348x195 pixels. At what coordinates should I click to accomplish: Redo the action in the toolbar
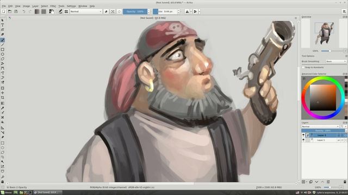(30, 11)
